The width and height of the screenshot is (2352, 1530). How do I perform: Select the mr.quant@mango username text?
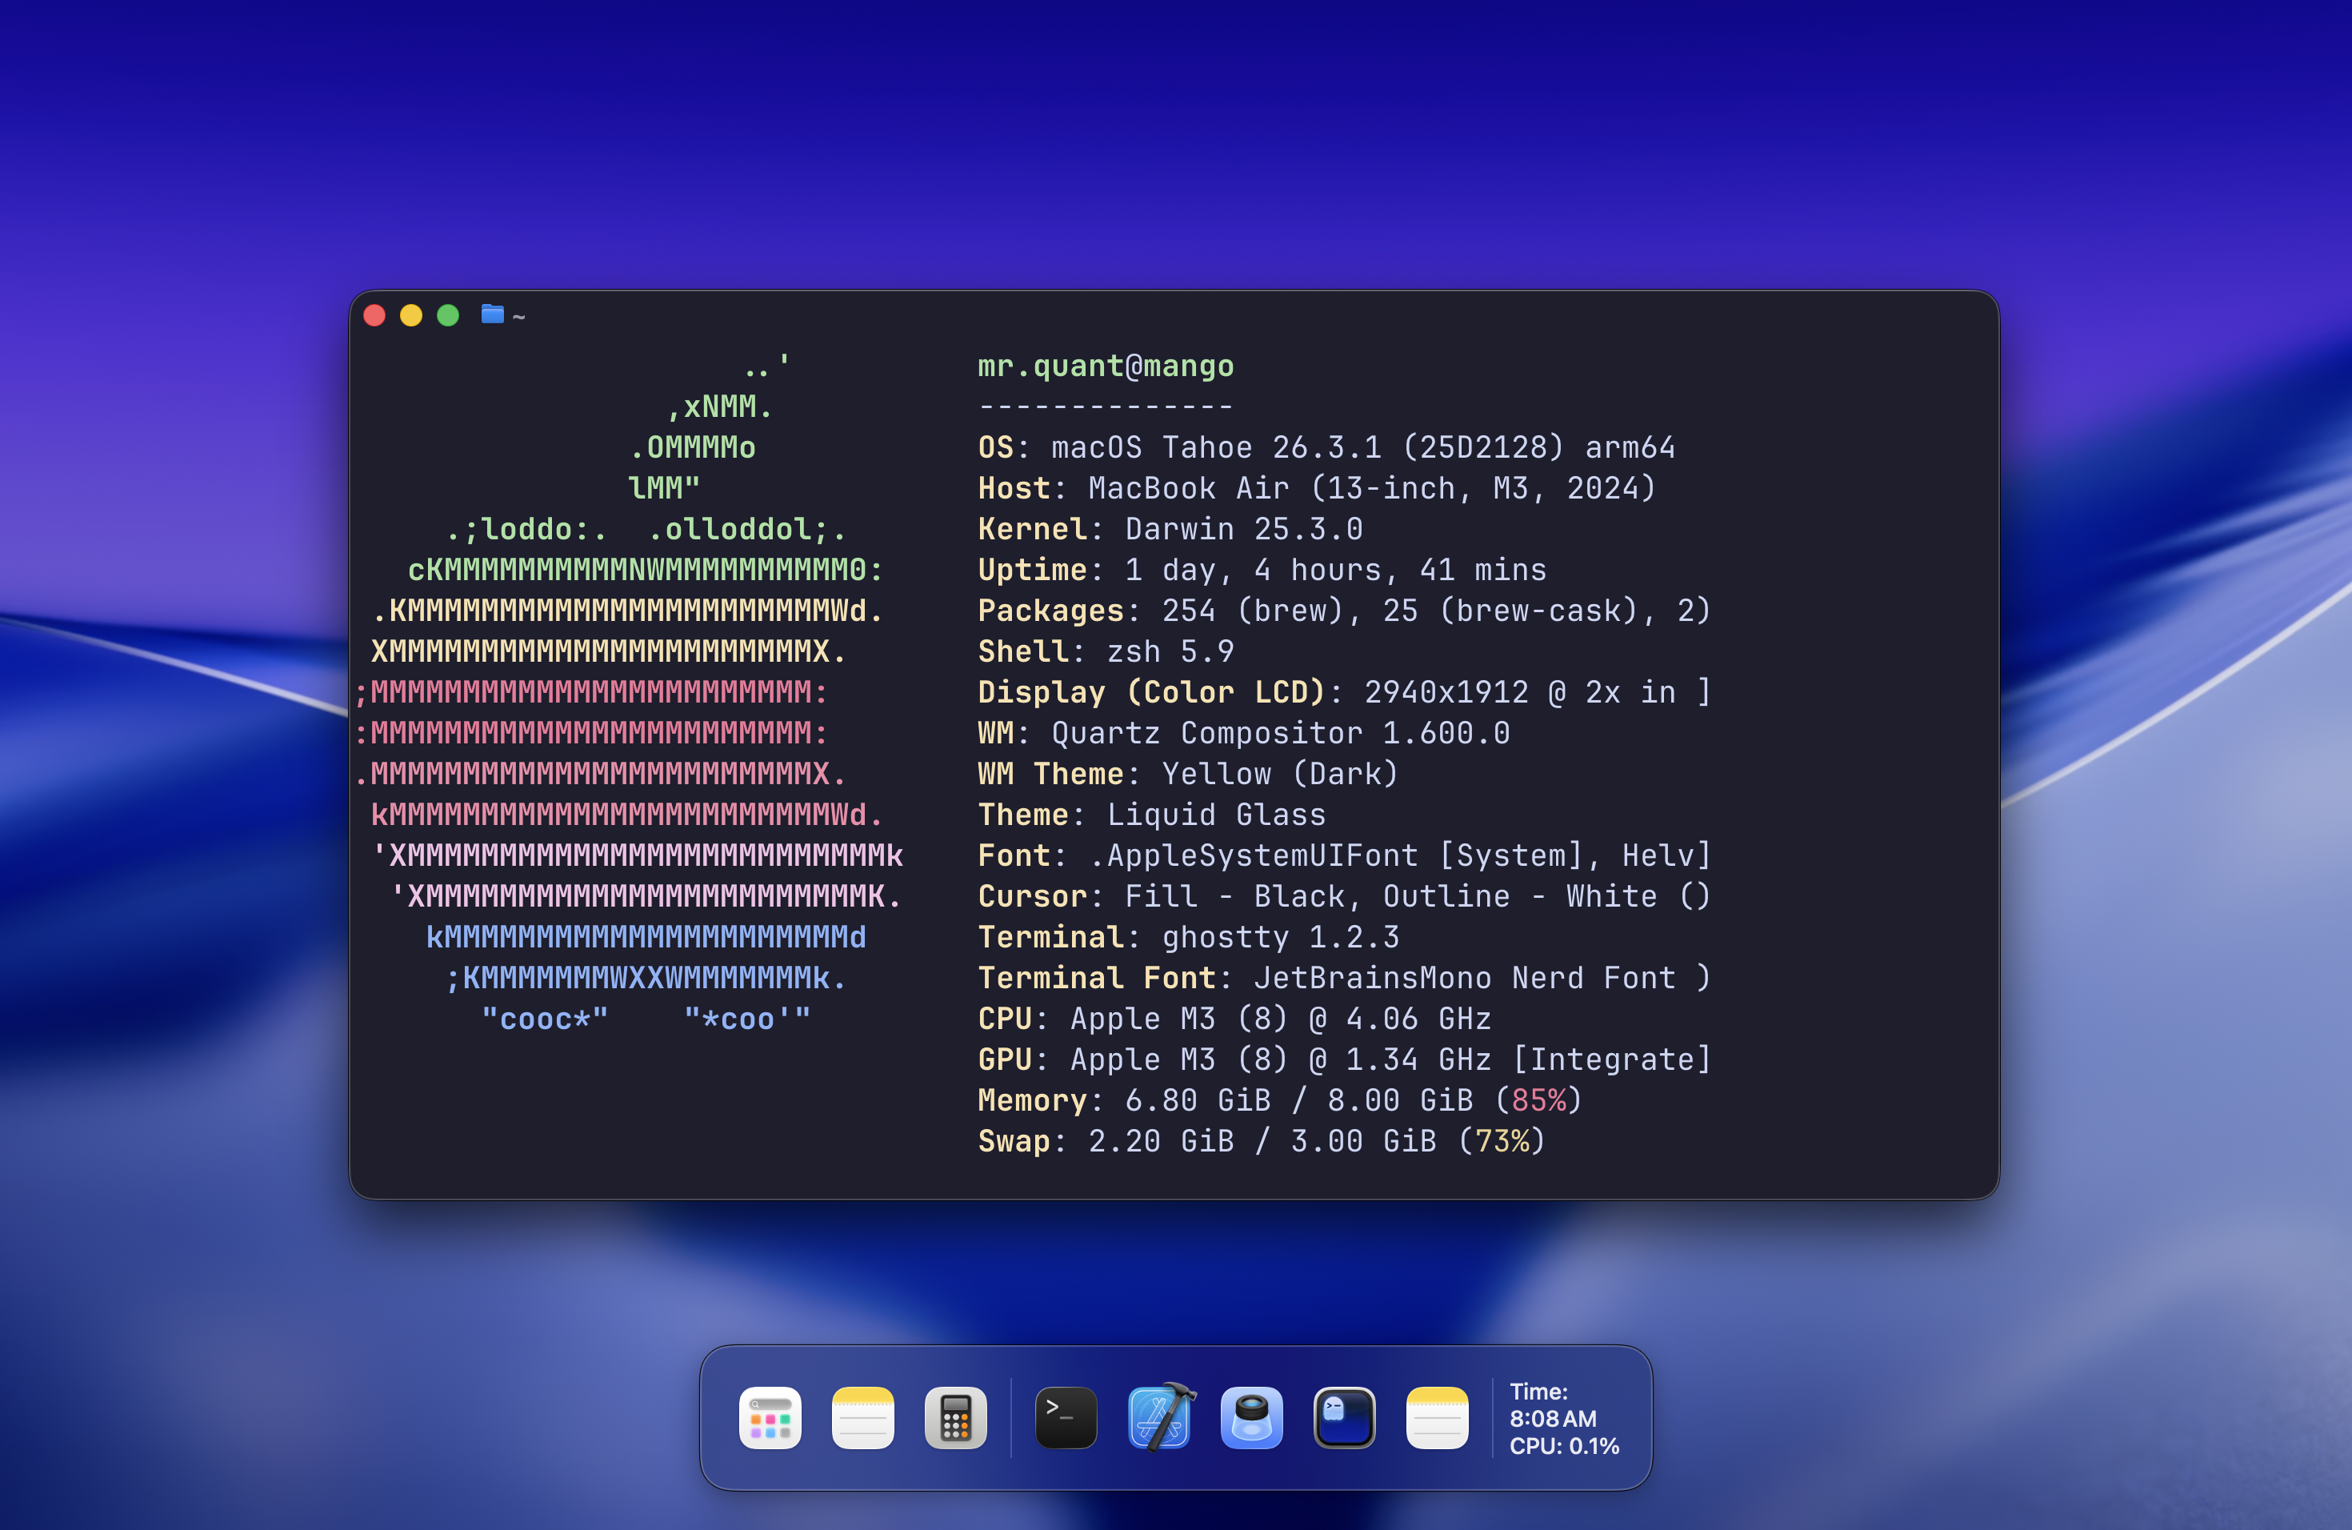coord(1105,366)
